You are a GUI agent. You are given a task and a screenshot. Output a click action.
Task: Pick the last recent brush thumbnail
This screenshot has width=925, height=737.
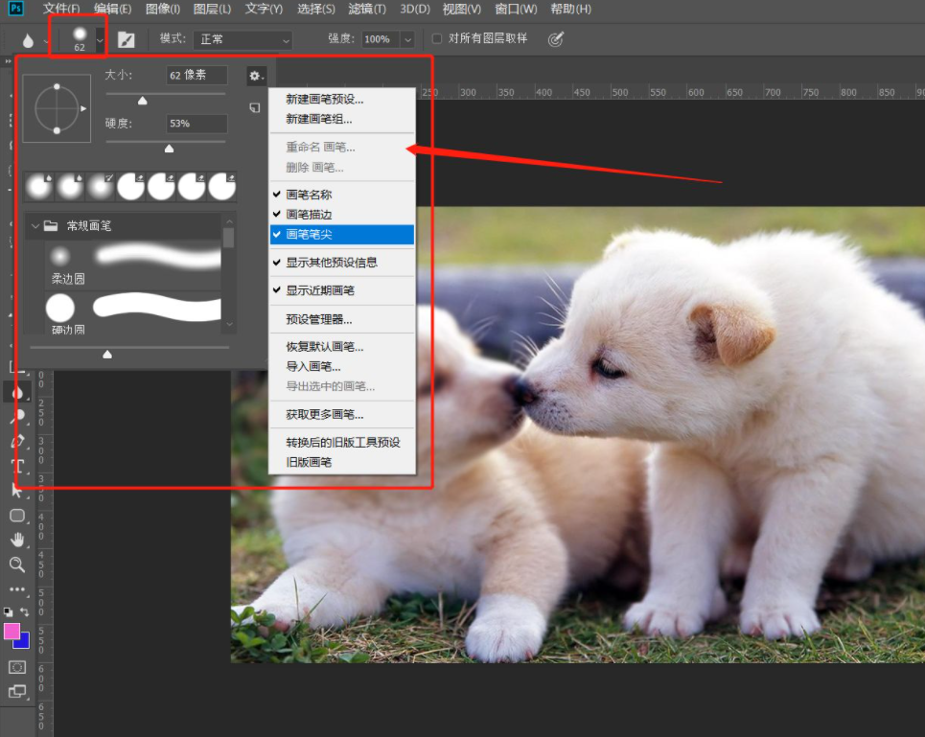point(222,187)
